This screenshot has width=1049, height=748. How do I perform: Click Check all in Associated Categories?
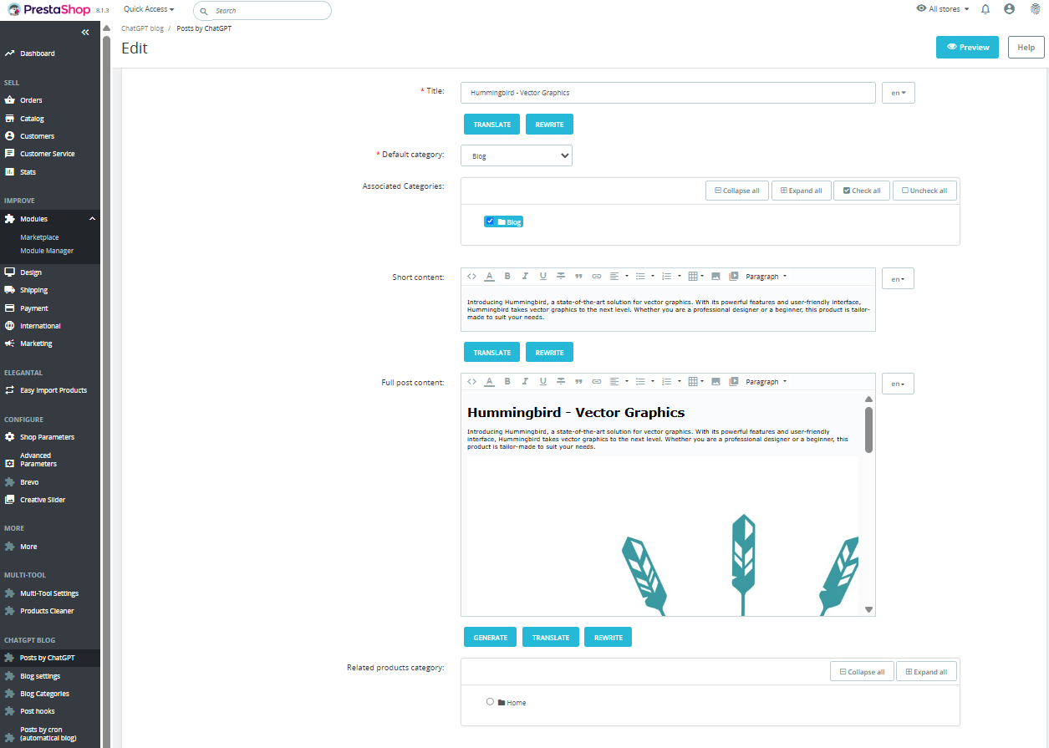pos(862,191)
